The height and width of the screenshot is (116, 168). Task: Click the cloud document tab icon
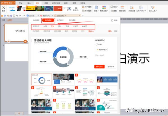coord(28,16)
